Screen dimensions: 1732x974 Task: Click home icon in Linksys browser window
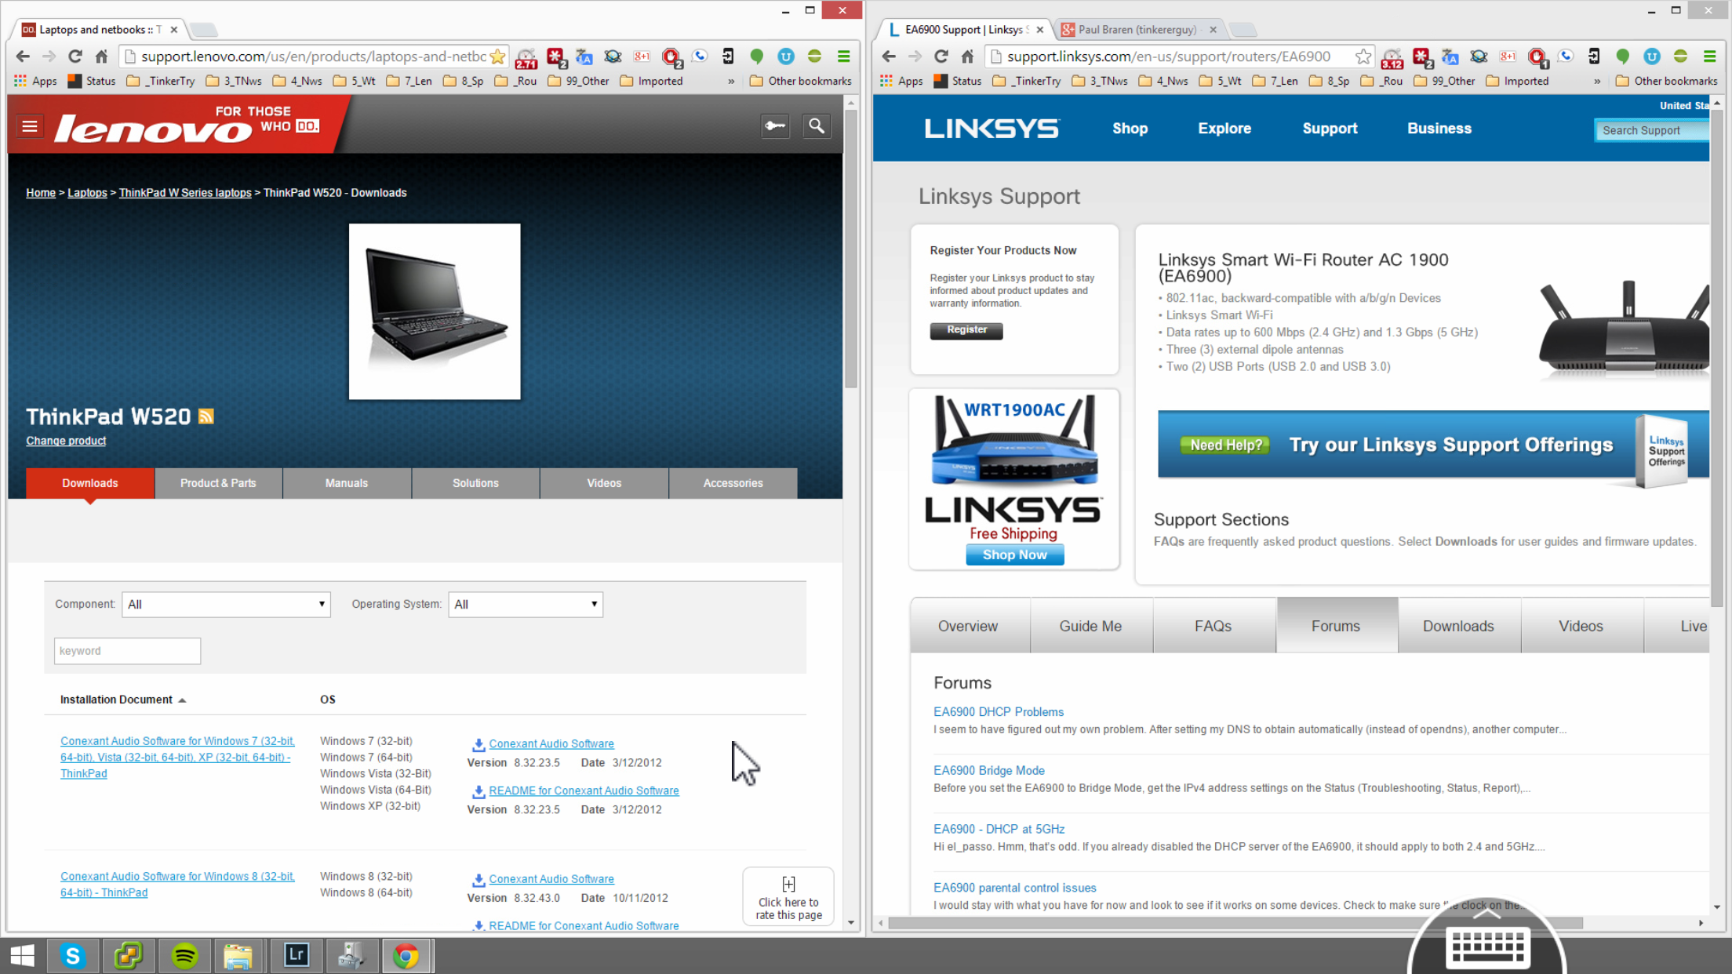[x=967, y=56]
